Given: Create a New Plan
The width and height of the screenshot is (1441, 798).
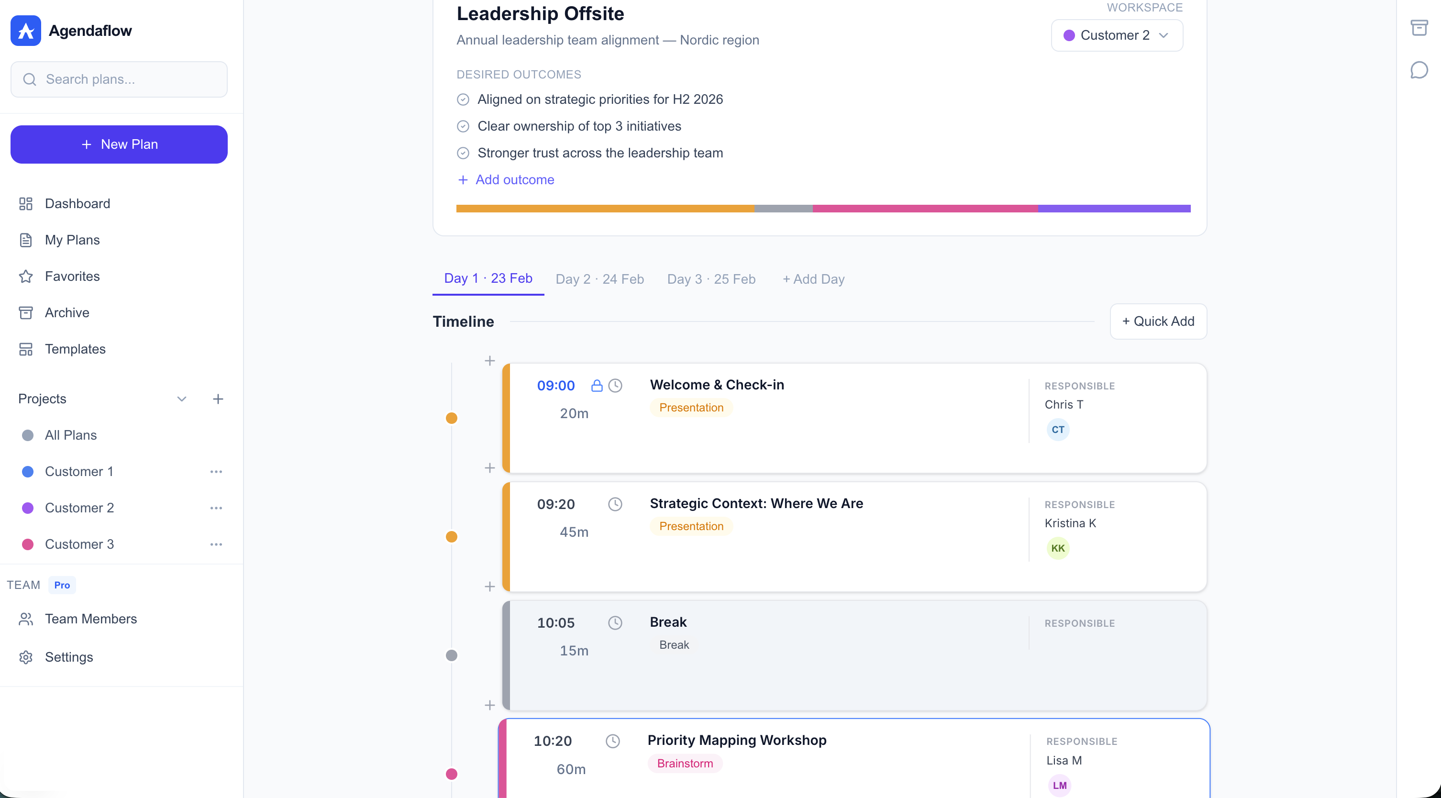Looking at the screenshot, I should click(x=119, y=144).
